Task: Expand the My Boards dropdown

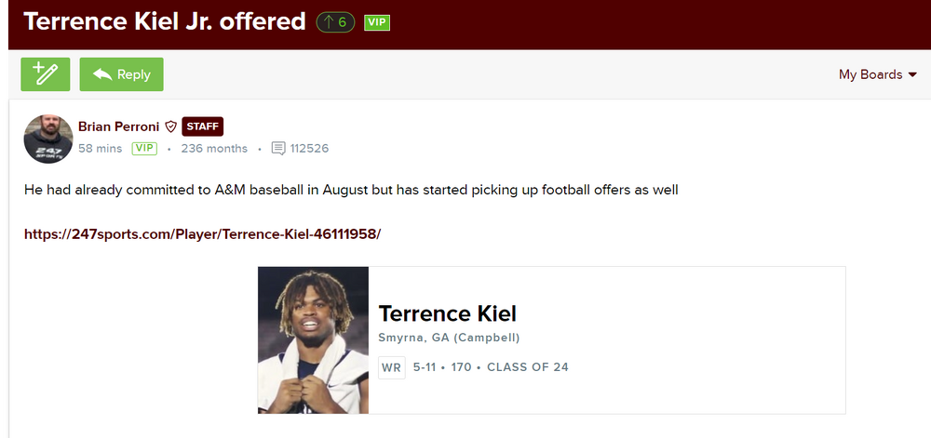Action: click(877, 74)
